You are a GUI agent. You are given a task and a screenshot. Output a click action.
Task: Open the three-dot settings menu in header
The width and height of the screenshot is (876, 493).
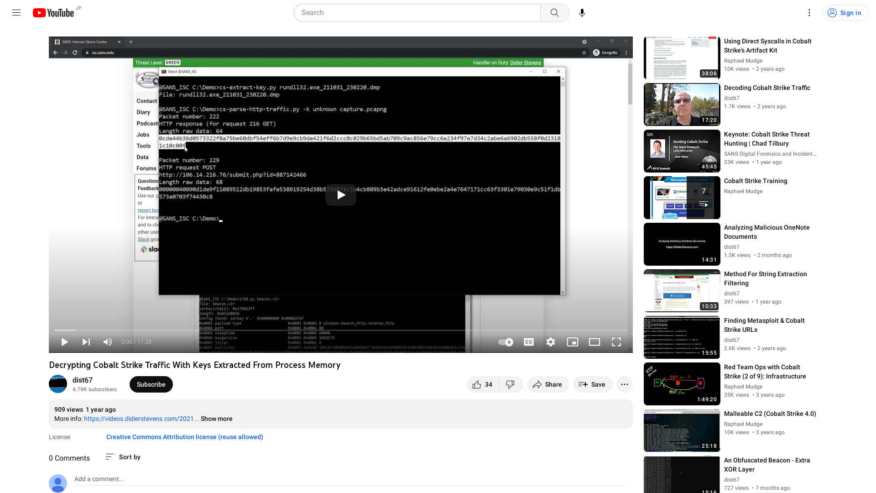tap(809, 13)
